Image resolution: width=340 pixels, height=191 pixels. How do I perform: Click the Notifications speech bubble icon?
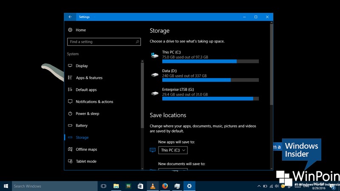(70, 101)
